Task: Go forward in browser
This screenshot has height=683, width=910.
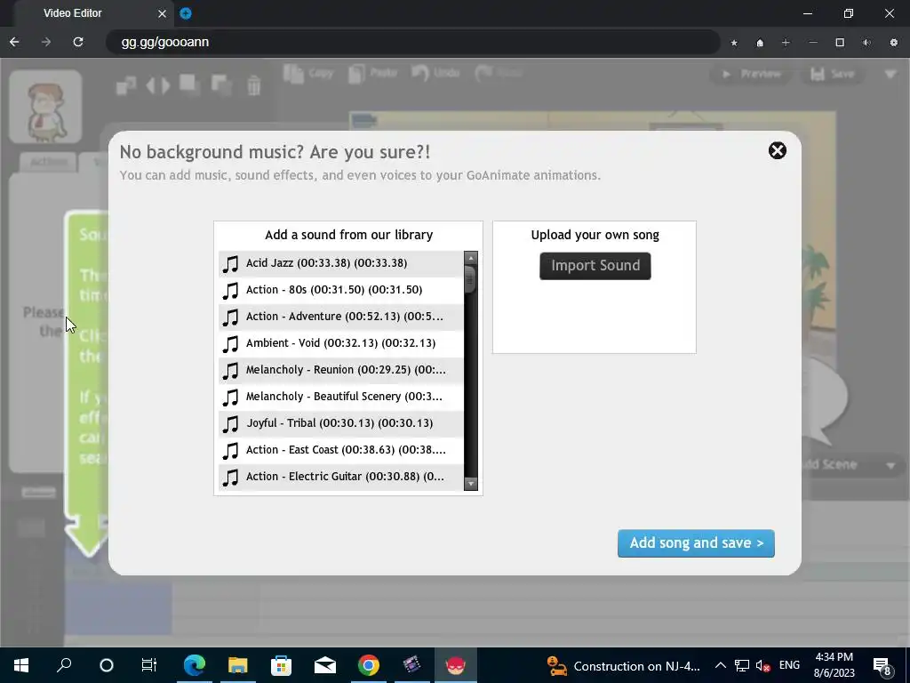Action: click(46, 42)
